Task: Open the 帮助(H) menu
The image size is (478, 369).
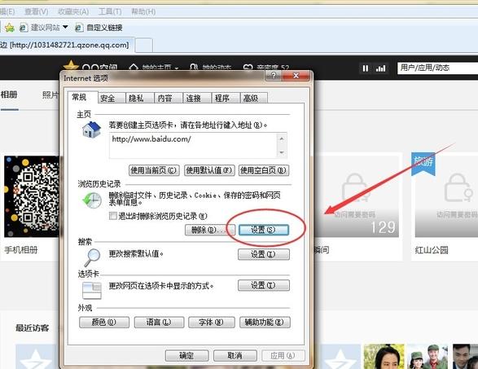Action: (143, 11)
